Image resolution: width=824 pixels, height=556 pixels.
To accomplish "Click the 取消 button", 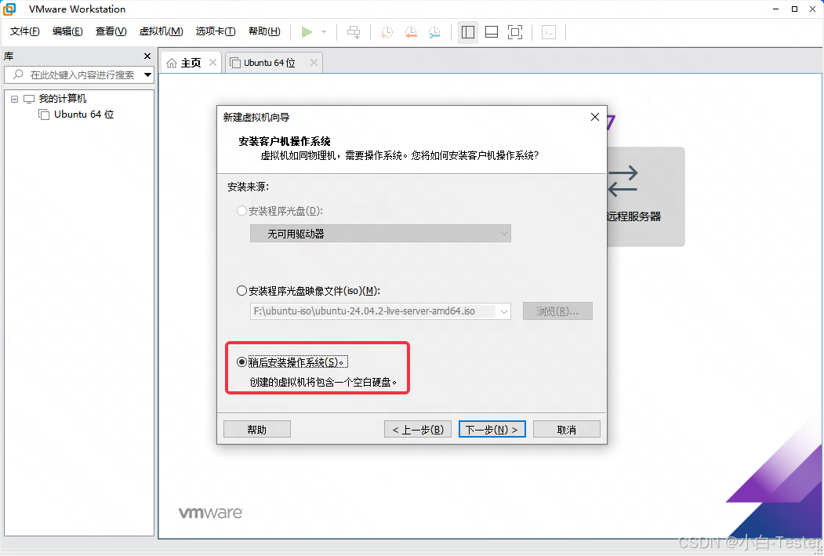I will pos(567,429).
